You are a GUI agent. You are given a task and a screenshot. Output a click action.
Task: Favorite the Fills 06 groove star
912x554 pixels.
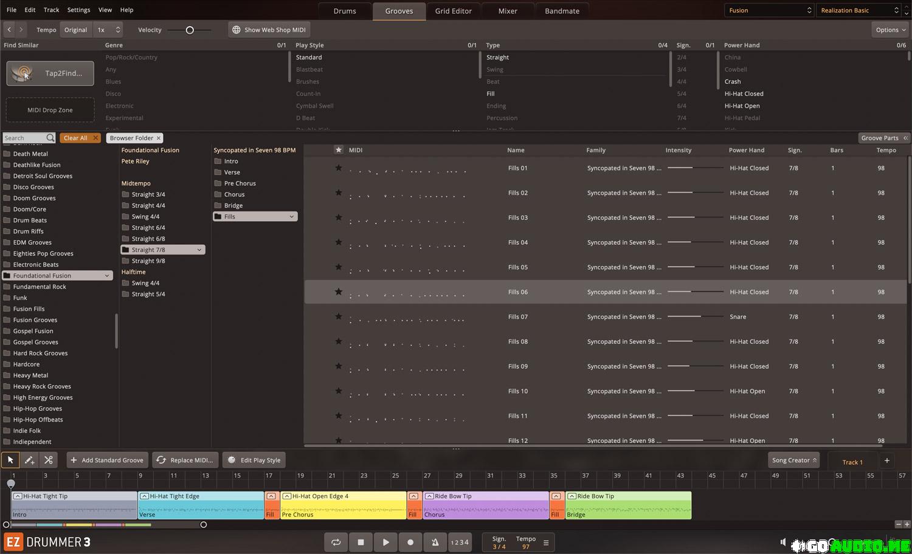click(339, 292)
